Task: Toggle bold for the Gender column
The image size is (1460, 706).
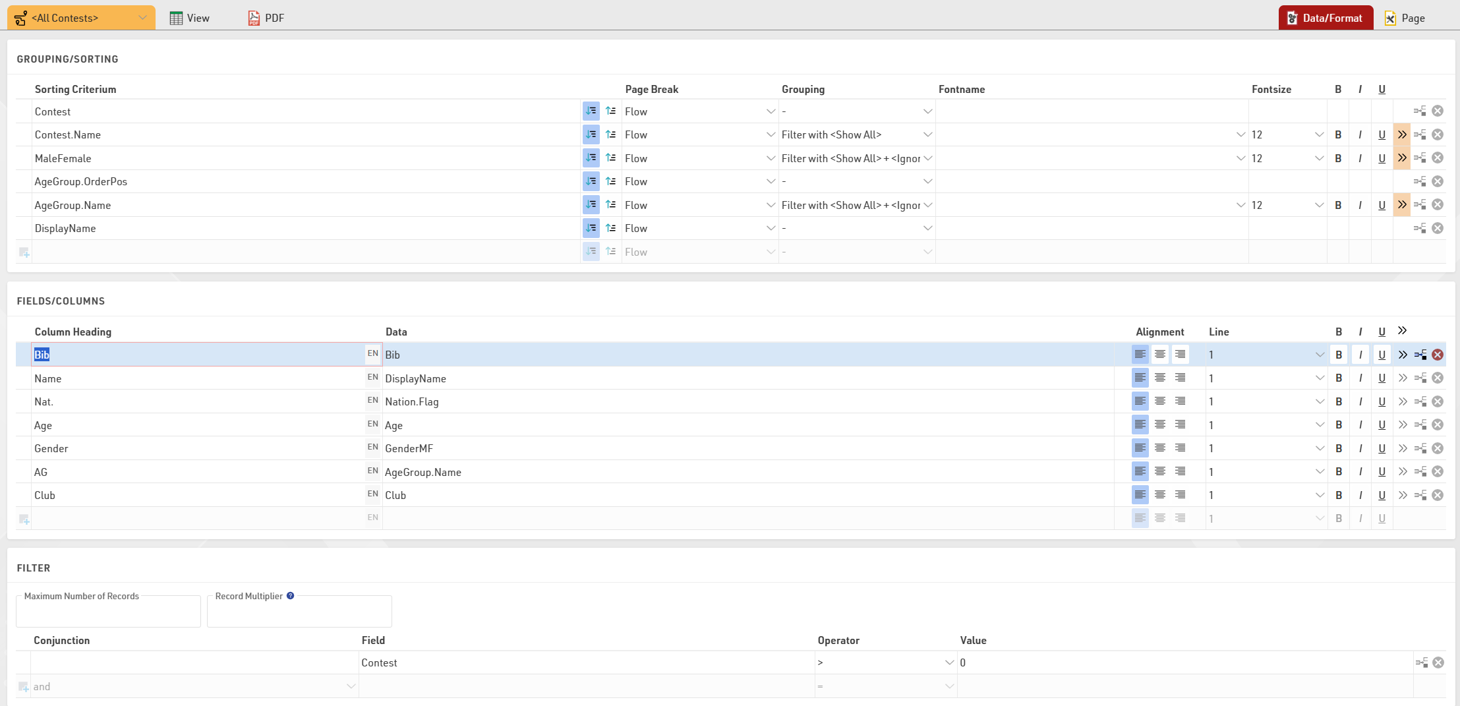Action: [x=1339, y=448]
